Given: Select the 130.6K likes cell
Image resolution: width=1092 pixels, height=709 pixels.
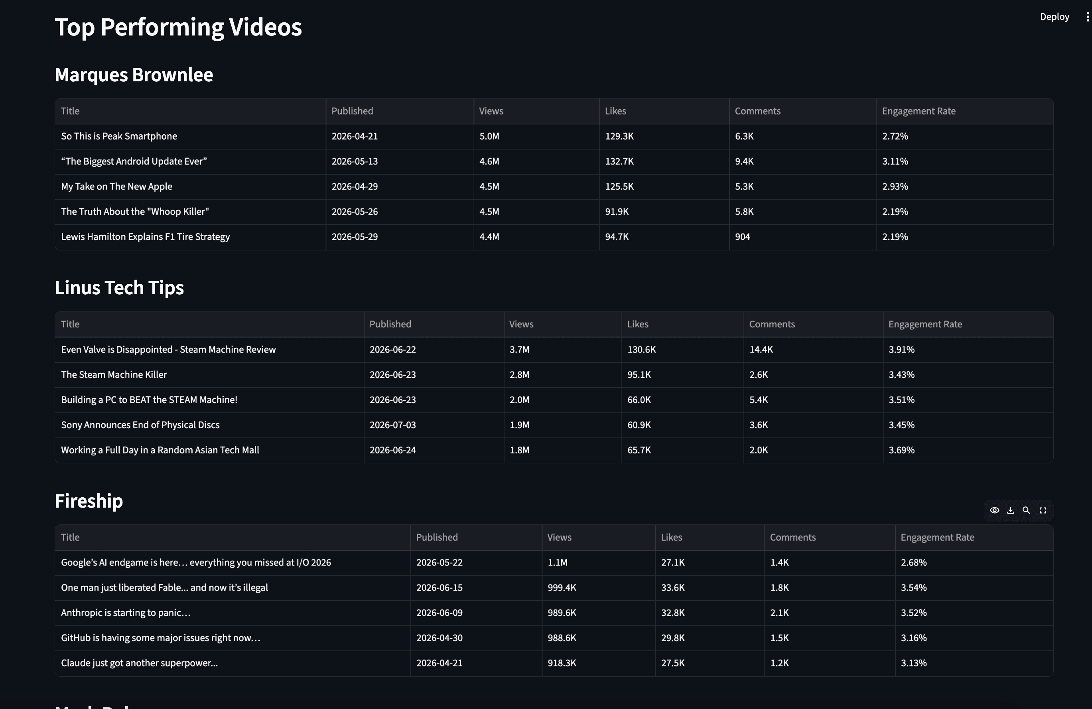Looking at the screenshot, I should (683, 349).
